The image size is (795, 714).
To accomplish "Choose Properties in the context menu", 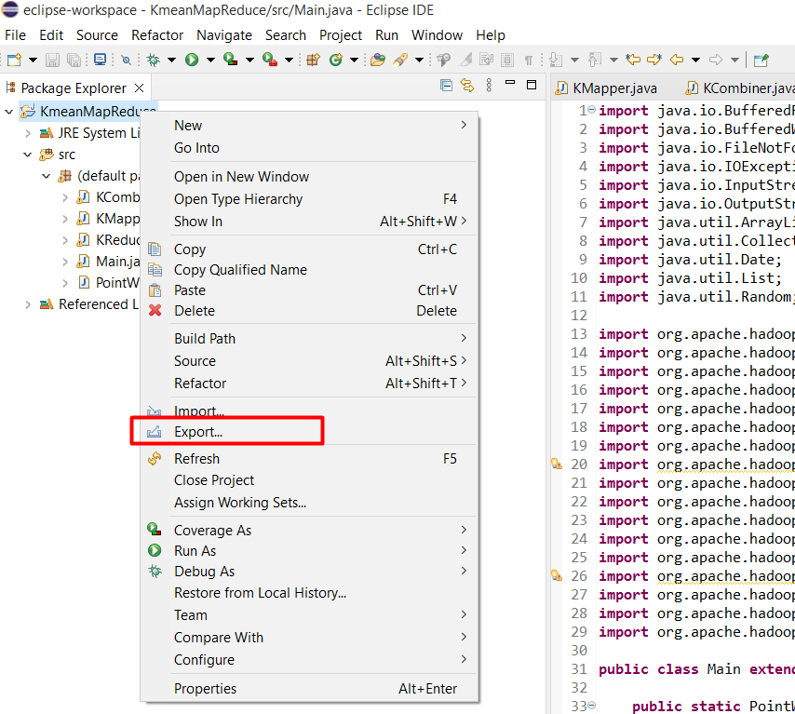I will pos(205,689).
